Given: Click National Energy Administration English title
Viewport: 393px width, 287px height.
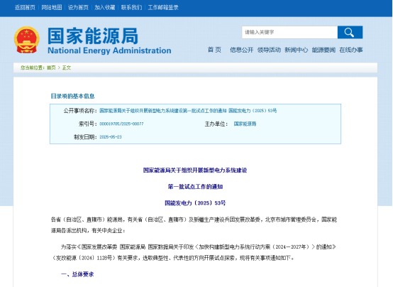Looking at the screenshot, I should (109, 50).
